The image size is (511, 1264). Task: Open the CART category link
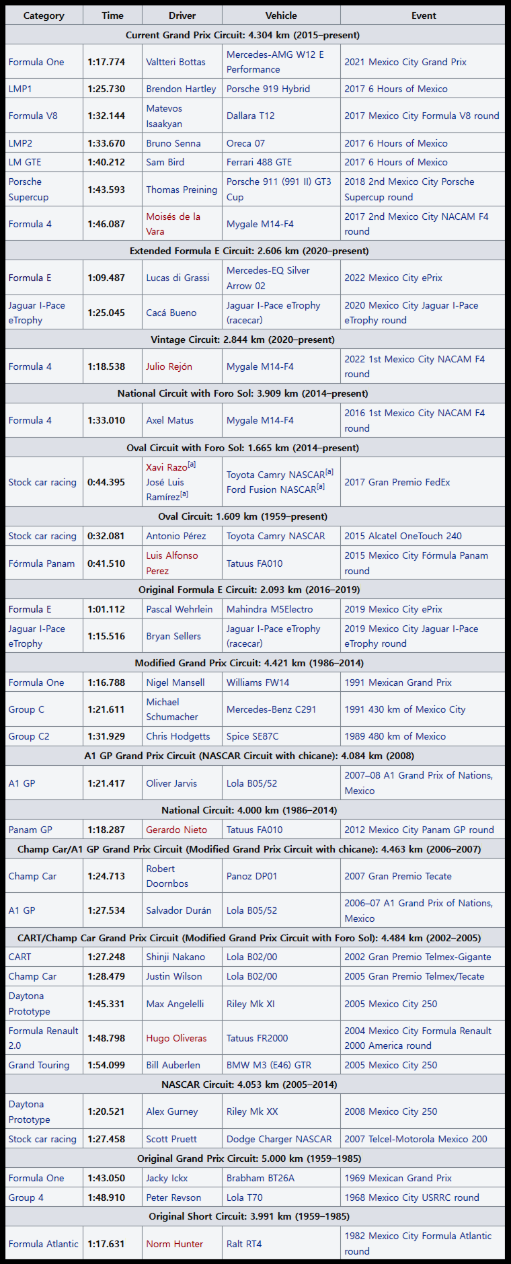[x=19, y=957]
